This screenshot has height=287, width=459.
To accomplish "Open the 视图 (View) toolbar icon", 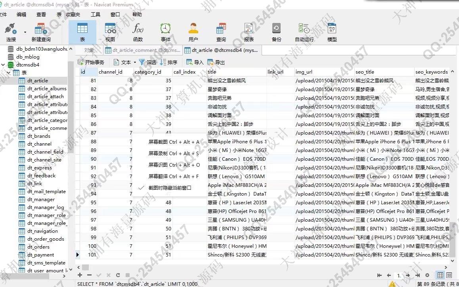I will point(110,32).
